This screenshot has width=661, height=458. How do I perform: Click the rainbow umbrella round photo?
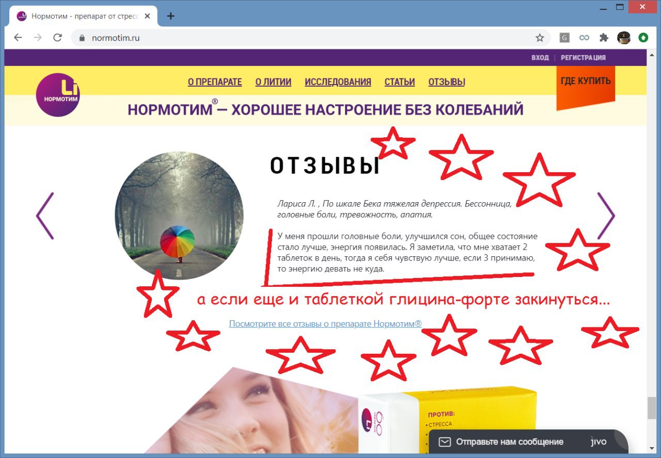pyautogui.click(x=179, y=216)
